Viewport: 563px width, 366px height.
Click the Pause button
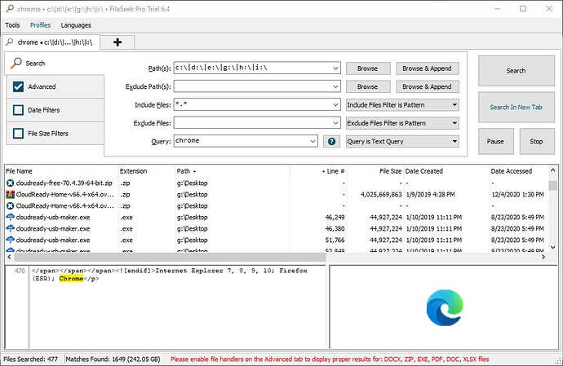[x=495, y=141]
